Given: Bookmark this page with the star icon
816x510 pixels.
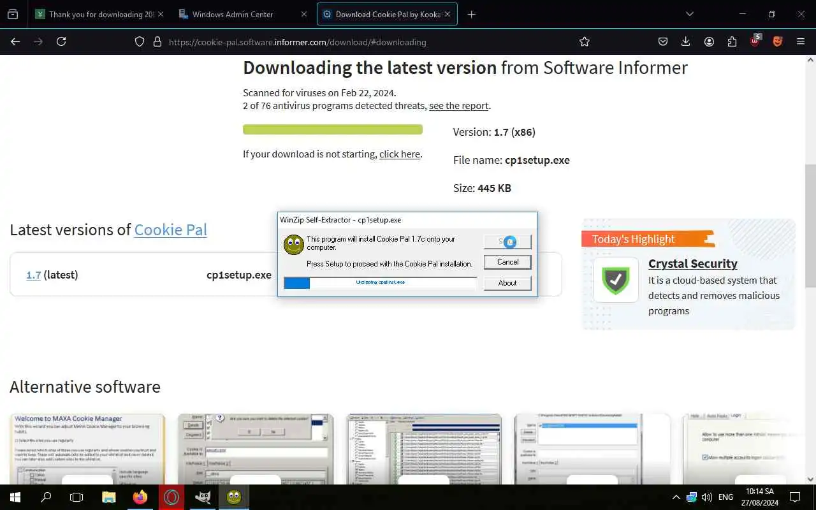Looking at the screenshot, I should point(584,41).
